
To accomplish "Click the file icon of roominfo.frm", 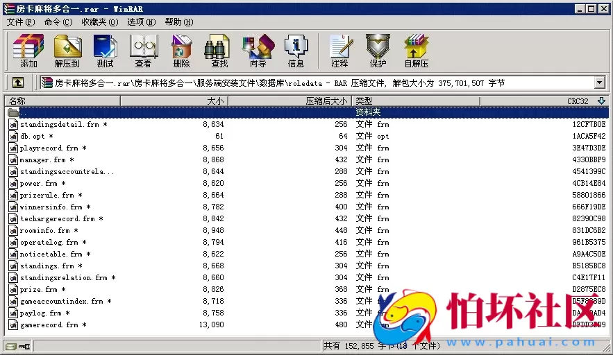I will [x=13, y=230].
